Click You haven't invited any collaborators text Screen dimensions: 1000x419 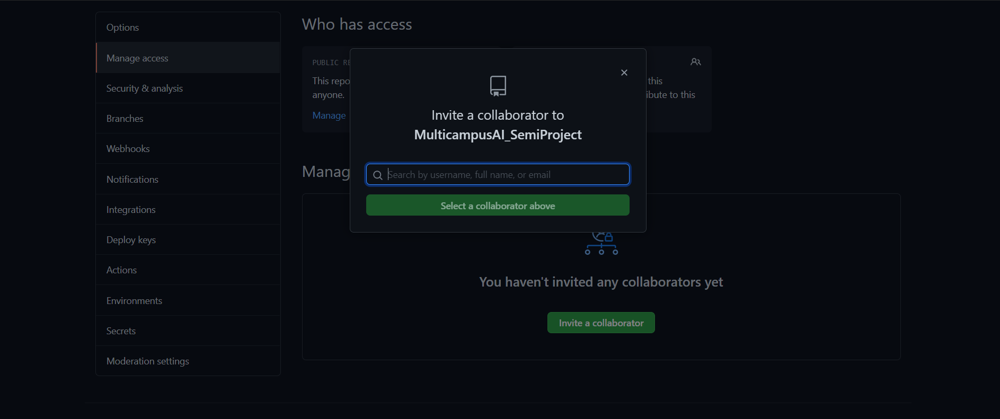(601, 282)
